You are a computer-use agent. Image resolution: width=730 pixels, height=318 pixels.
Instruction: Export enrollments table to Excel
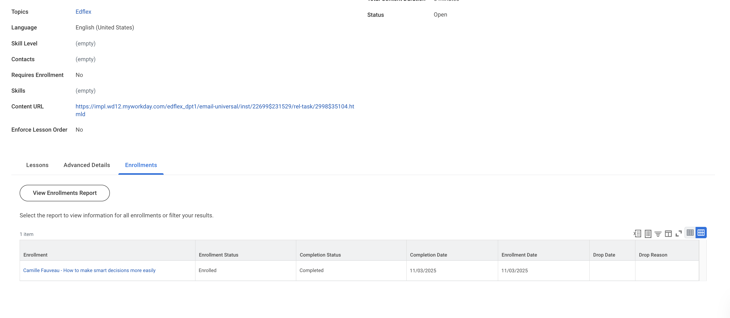637,233
